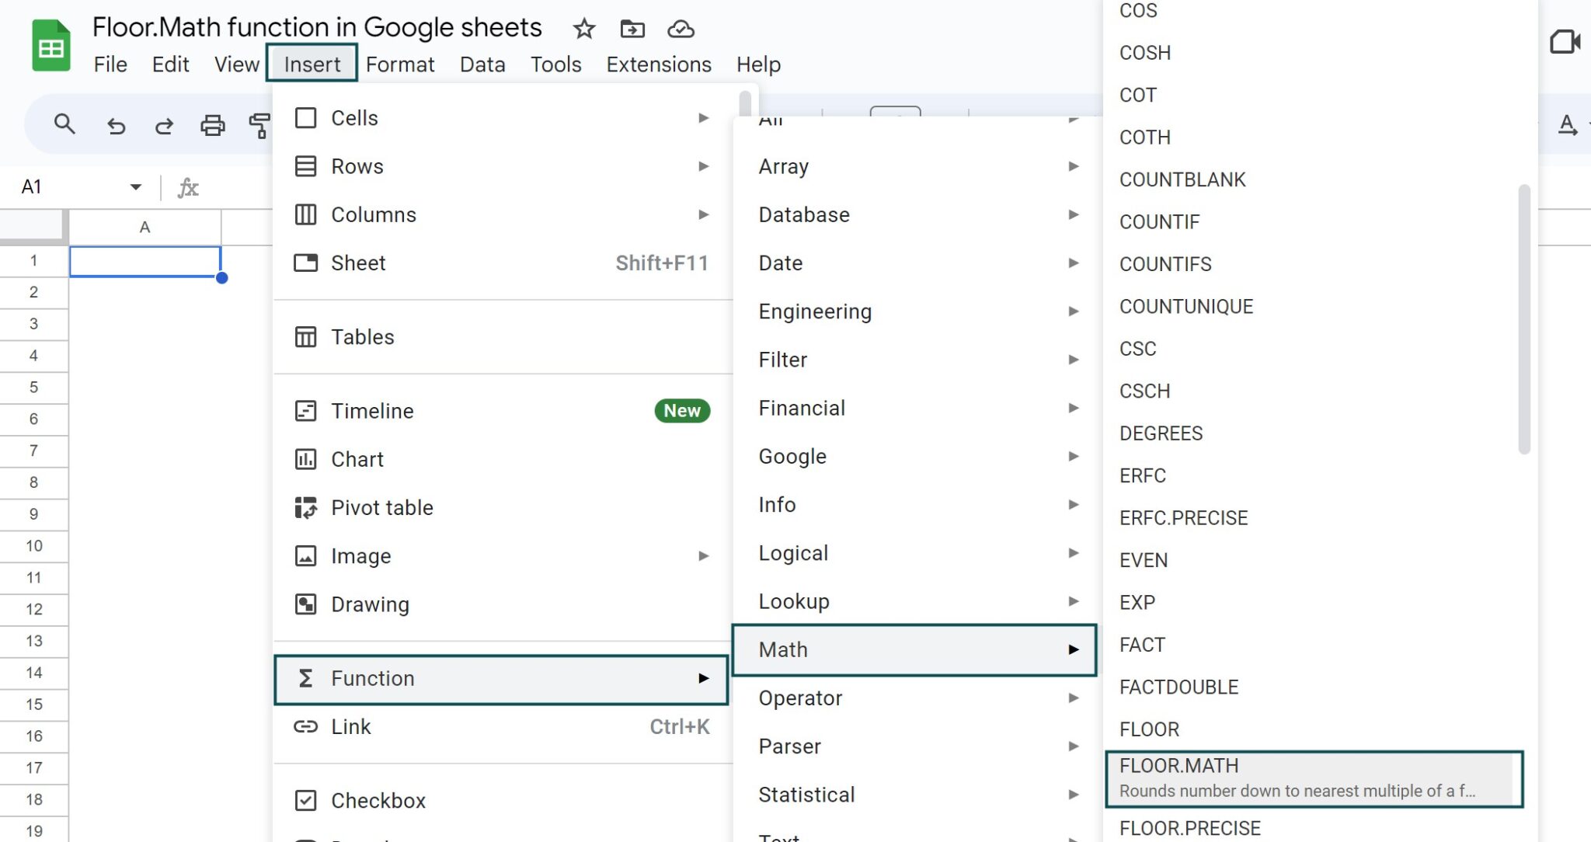
Task: Insert a Checkbox from the menu
Action: tap(379, 800)
